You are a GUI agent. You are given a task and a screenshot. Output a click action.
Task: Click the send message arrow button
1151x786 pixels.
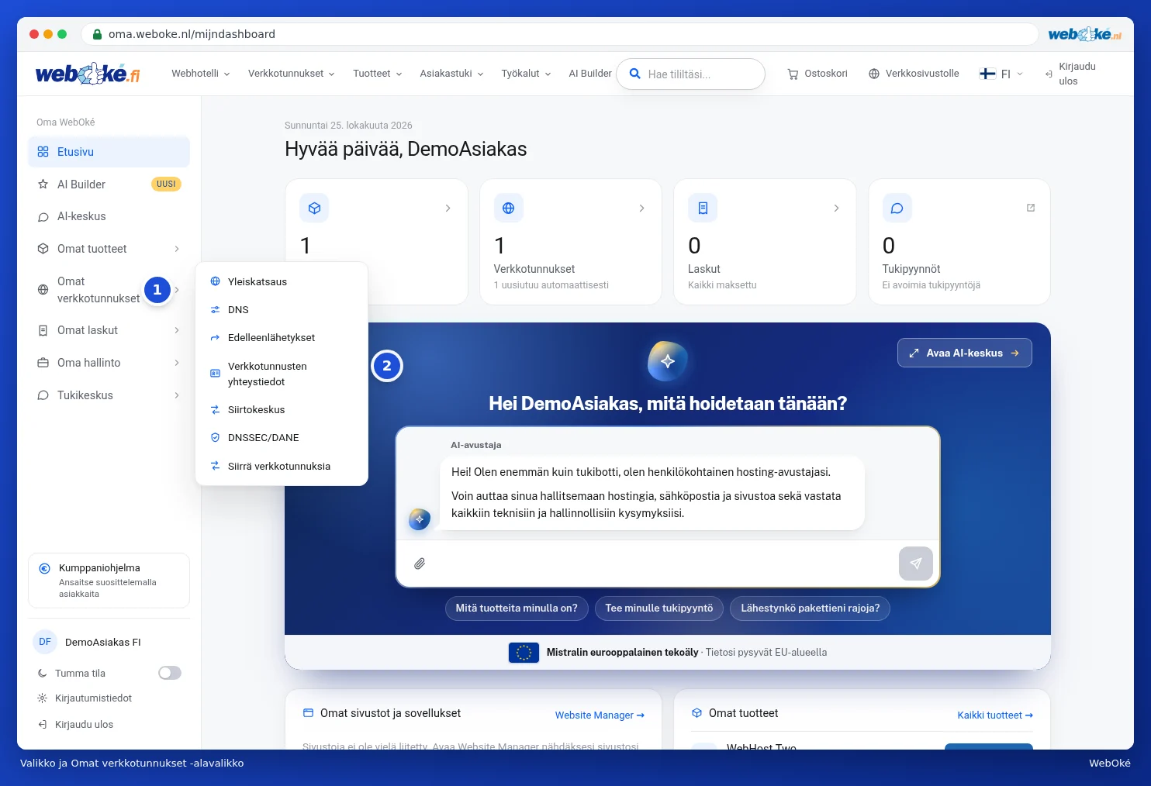(916, 564)
